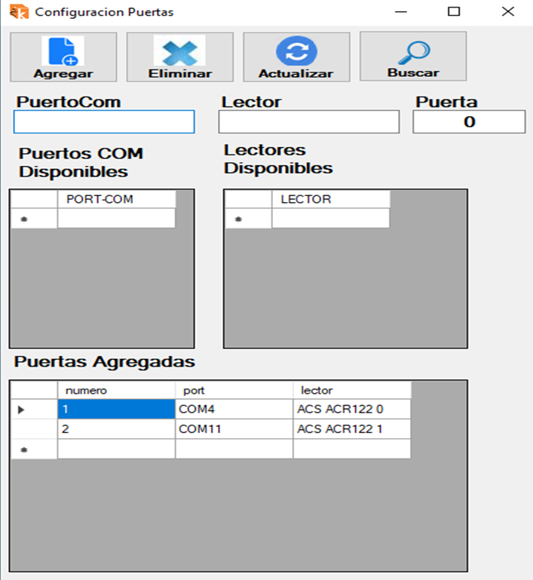The image size is (533, 580).
Task: Select the cell containing COM4
Action: coord(234,410)
